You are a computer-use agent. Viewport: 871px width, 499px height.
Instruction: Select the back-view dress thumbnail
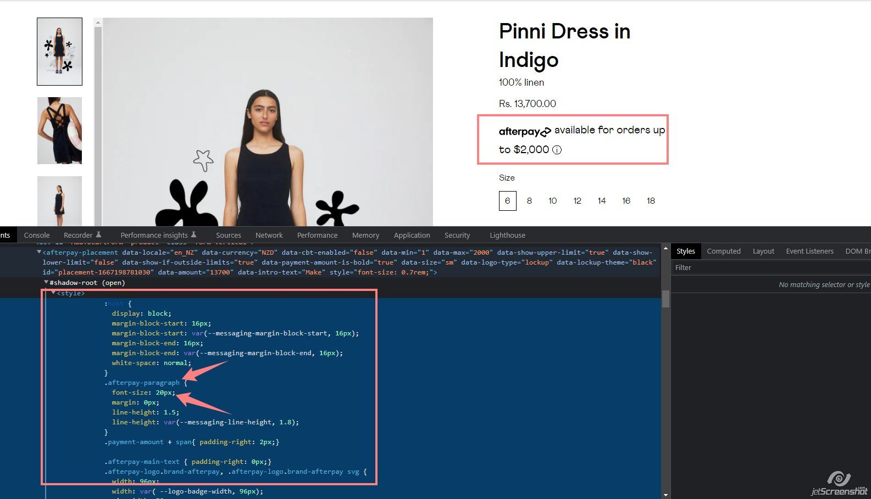[x=59, y=131]
